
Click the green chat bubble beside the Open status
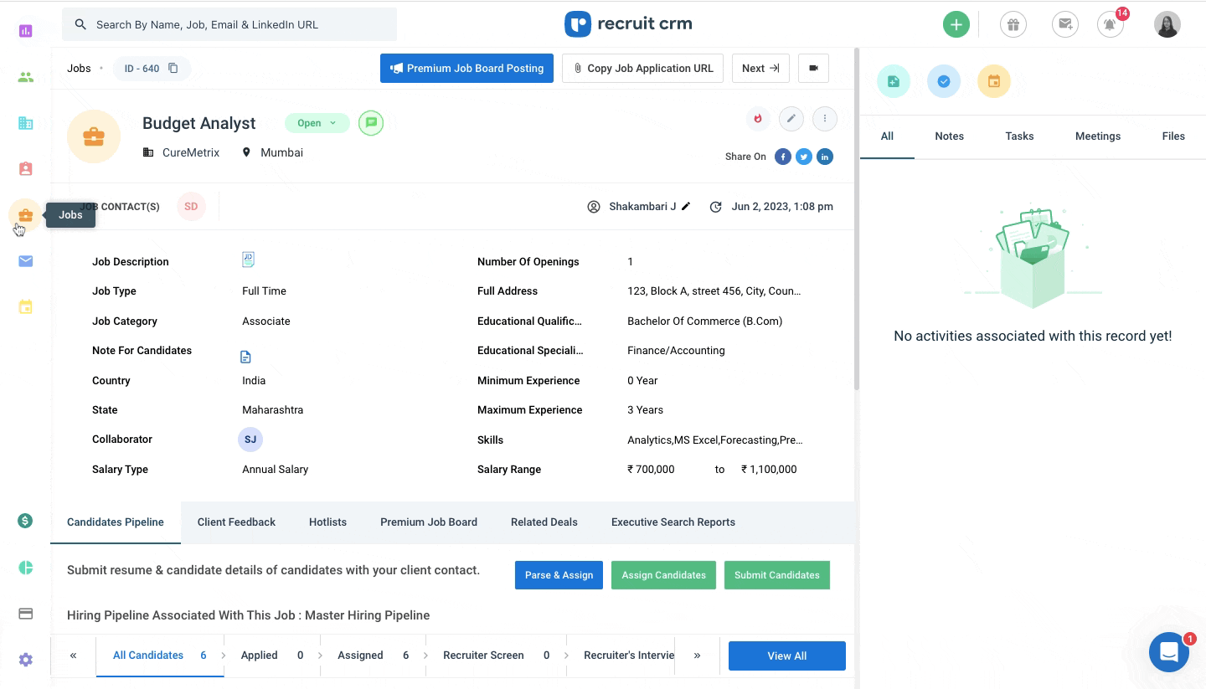[x=371, y=122]
